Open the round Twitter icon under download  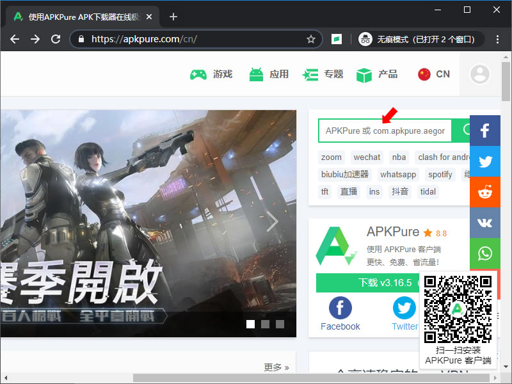pos(404,308)
